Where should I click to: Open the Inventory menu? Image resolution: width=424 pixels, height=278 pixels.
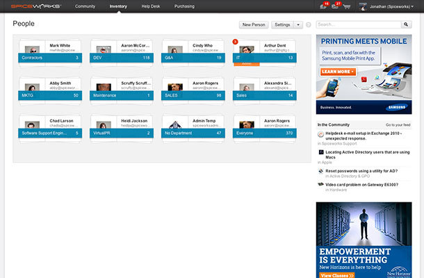click(x=118, y=6)
